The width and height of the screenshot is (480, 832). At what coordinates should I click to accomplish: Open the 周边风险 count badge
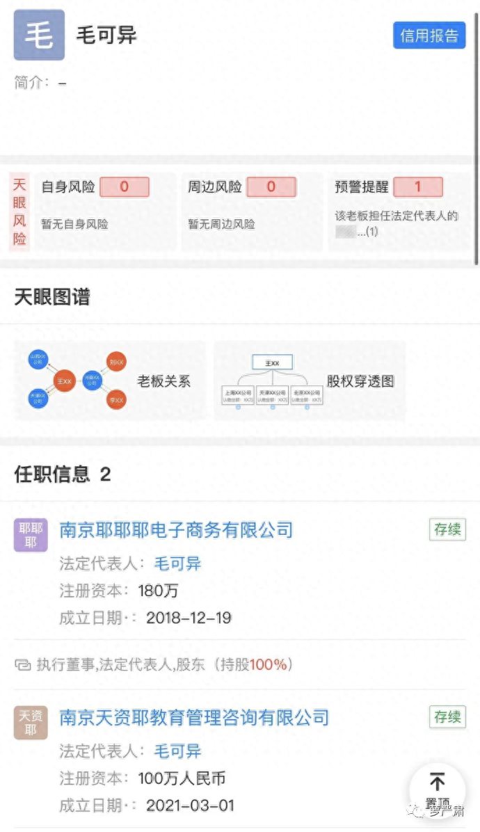coord(271,187)
